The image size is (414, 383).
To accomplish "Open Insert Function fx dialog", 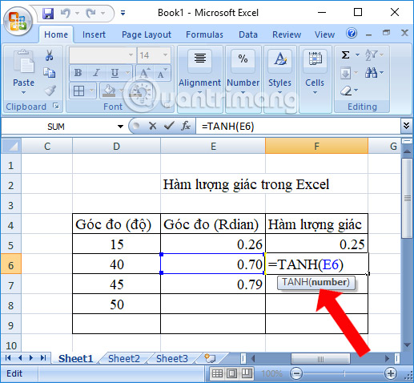I will (x=186, y=126).
